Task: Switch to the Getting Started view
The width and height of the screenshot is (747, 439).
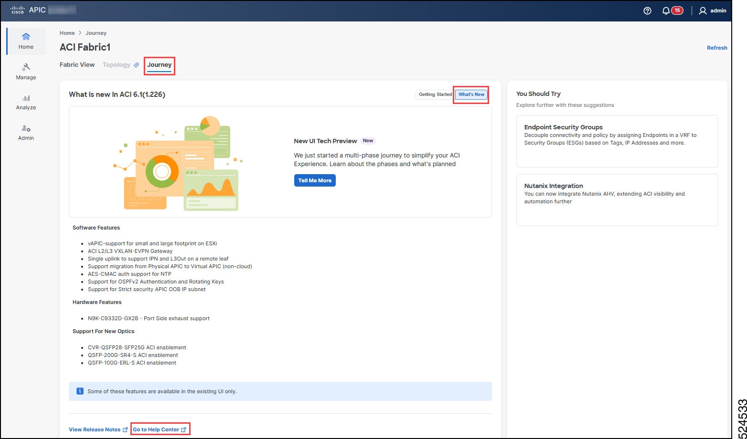Action: [x=435, y=94]
